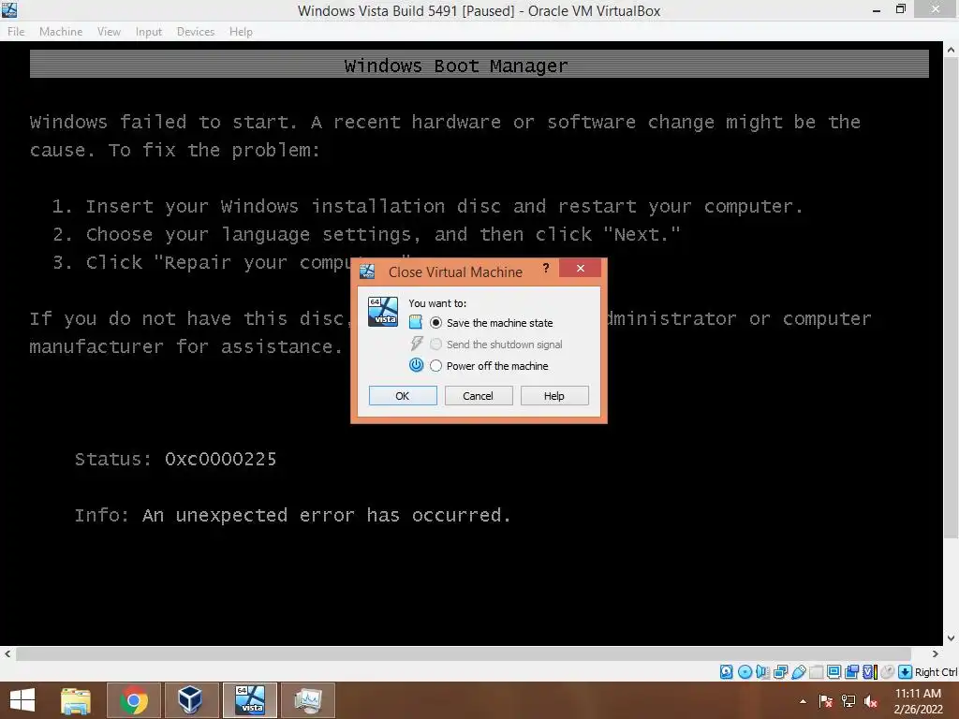
Task: Click the audio status icon in VirtualBox status bar
Action: pyautogui.click(x=762, y=672)
